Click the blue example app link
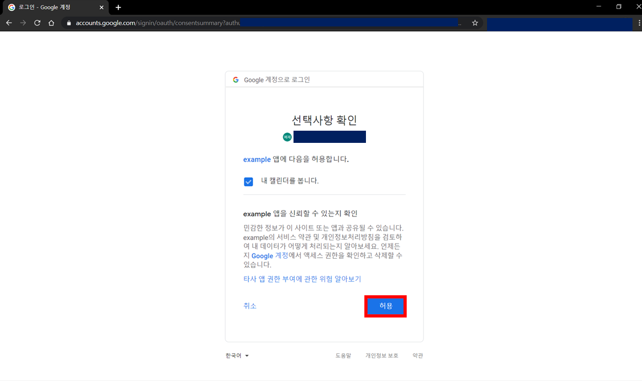Image resolution: width=642 pixels, height=381 pixels. [x=257, y=159]
